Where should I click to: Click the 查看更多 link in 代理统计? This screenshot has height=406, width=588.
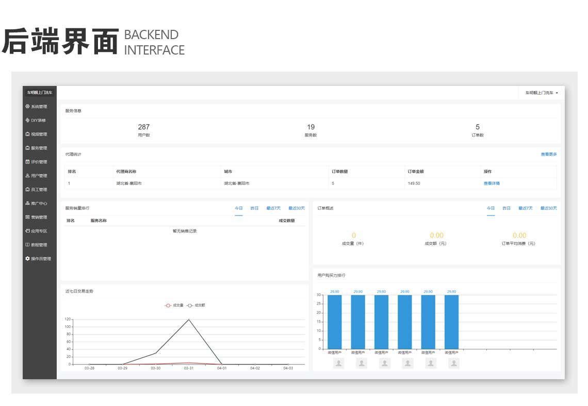548,154
